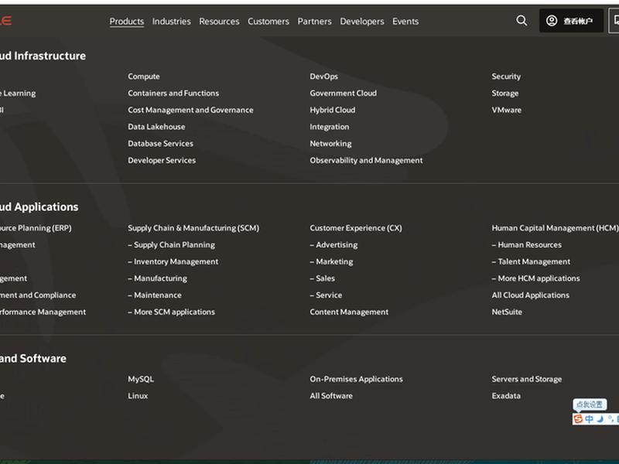
Task: Open the MySQL link
Action: [141, 379]
